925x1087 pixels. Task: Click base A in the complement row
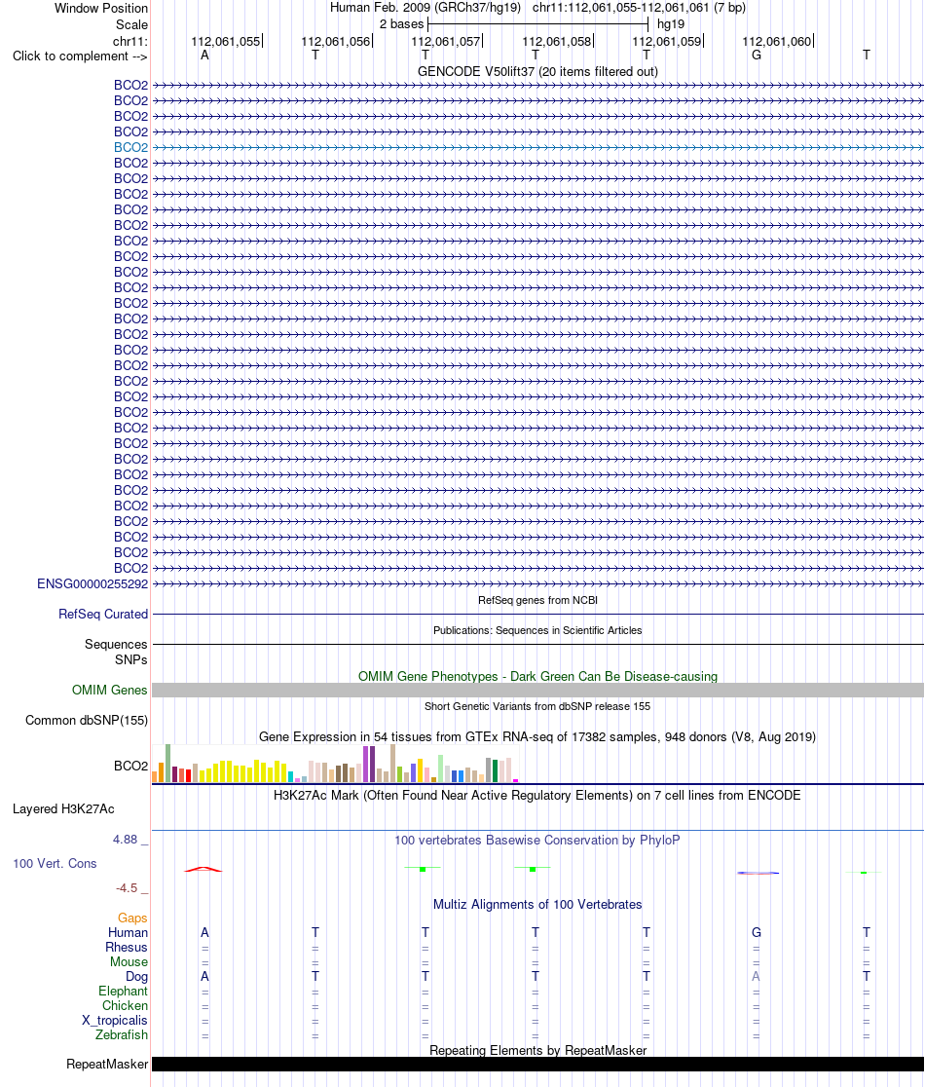tap(204, 55)
